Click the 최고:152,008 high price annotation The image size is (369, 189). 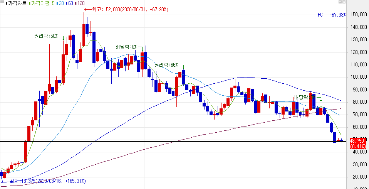(x=126, y=9)
